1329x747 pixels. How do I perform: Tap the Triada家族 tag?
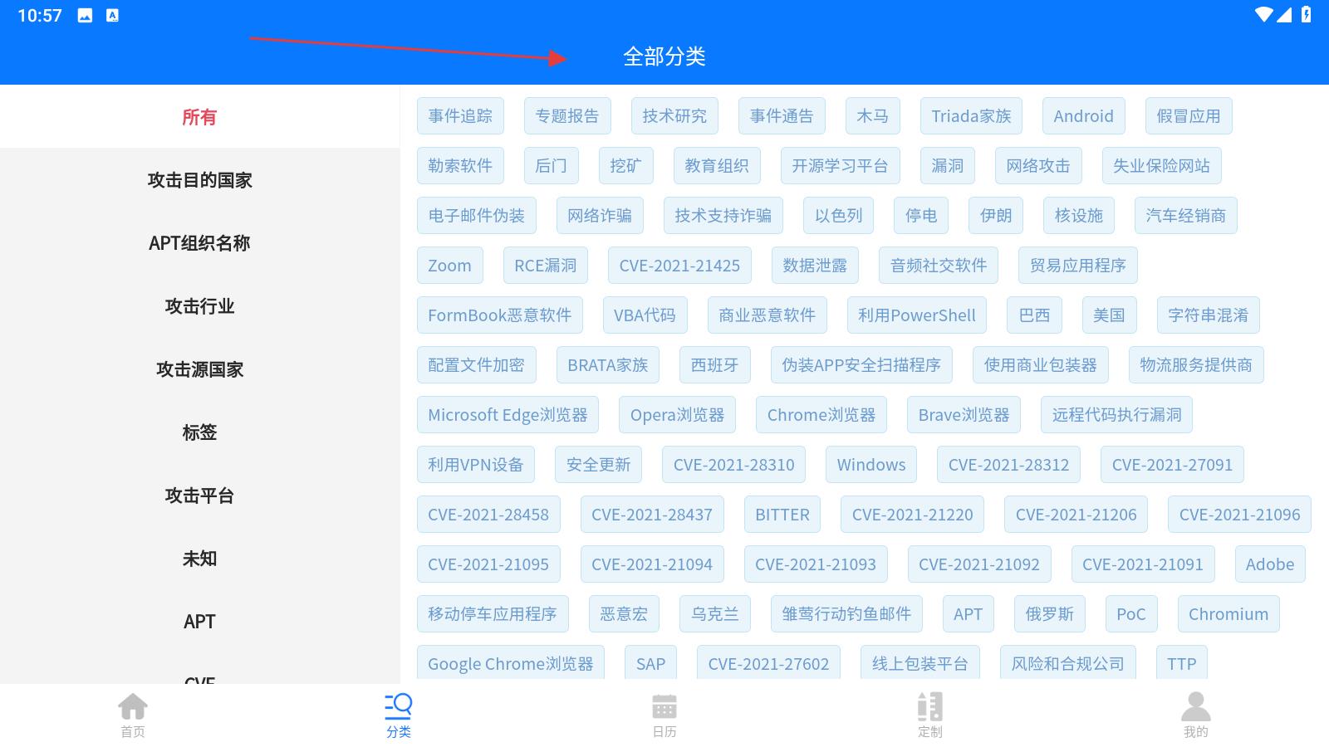pyautogui.click(x=971, y=116)
